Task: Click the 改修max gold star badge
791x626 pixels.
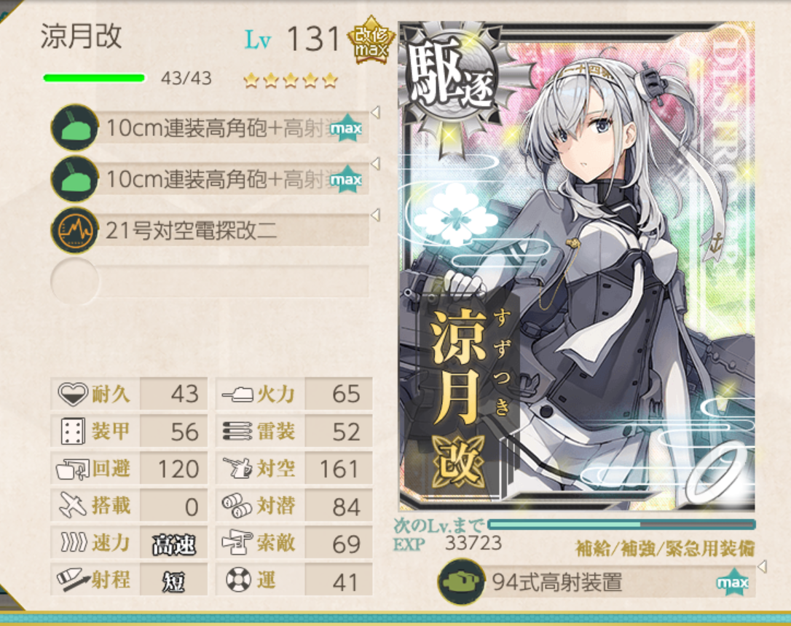Action: 371,40
